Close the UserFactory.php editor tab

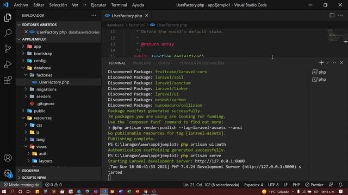(x=147, y=16)
